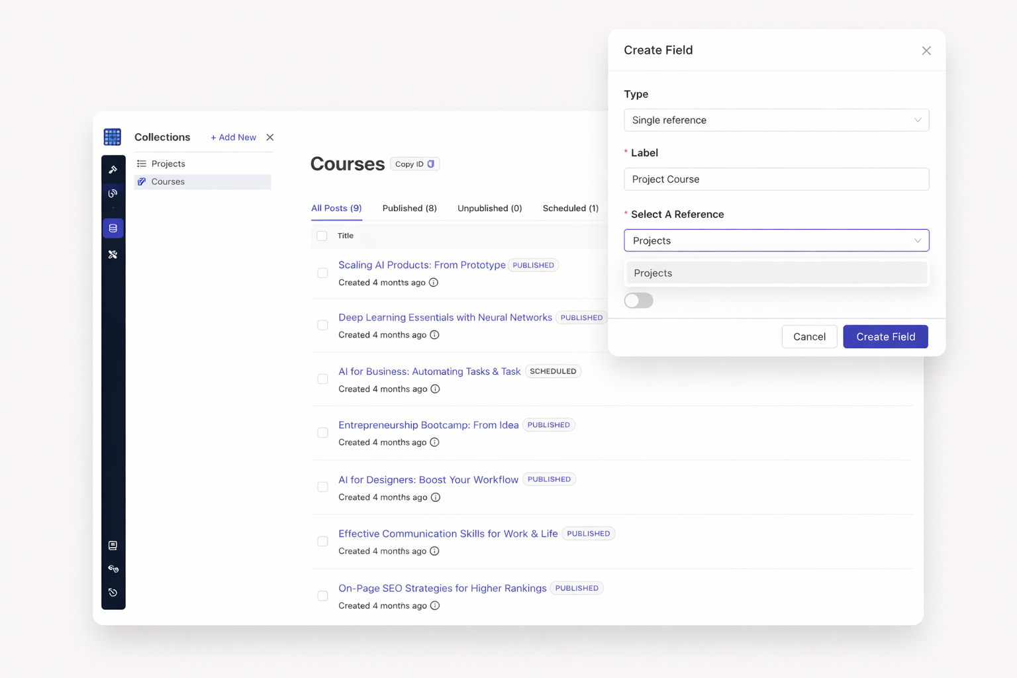This screenshot has height=678, width=1017.
Task: Select Projects in the Collections list
Action: [168, 164]
